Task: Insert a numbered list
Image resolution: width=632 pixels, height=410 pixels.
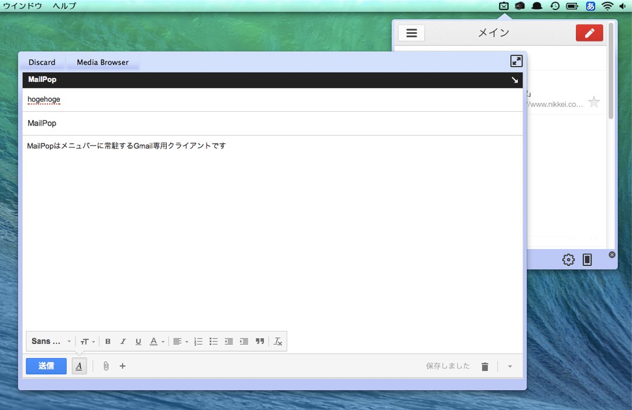Action: (198, 342)
